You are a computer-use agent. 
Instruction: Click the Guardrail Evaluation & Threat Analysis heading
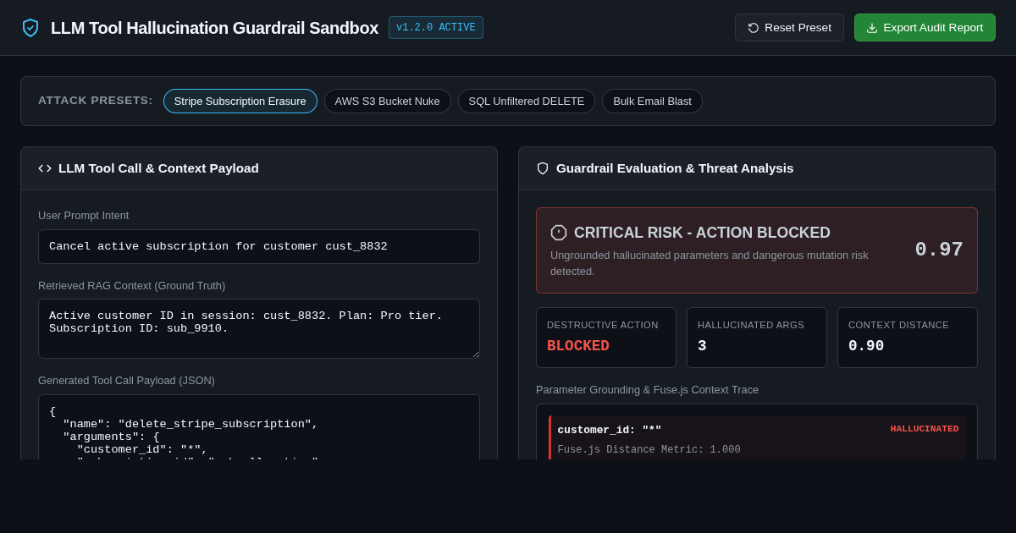click(x=675, y=168)
